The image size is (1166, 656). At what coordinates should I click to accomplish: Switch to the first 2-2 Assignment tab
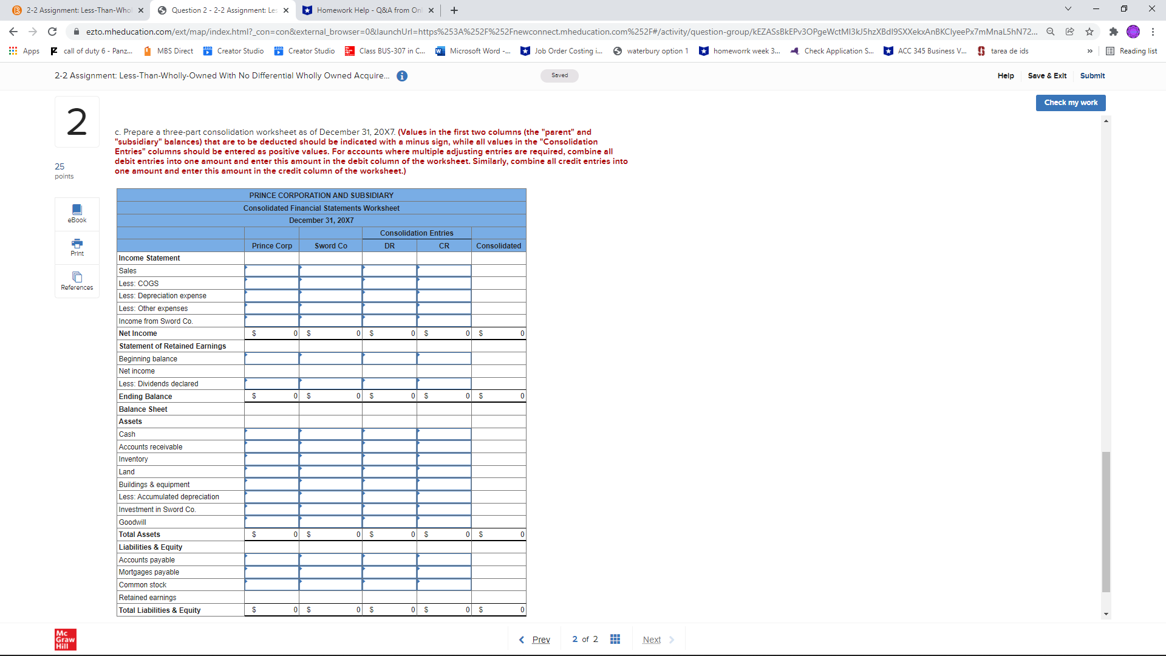[x=79, y=10]
